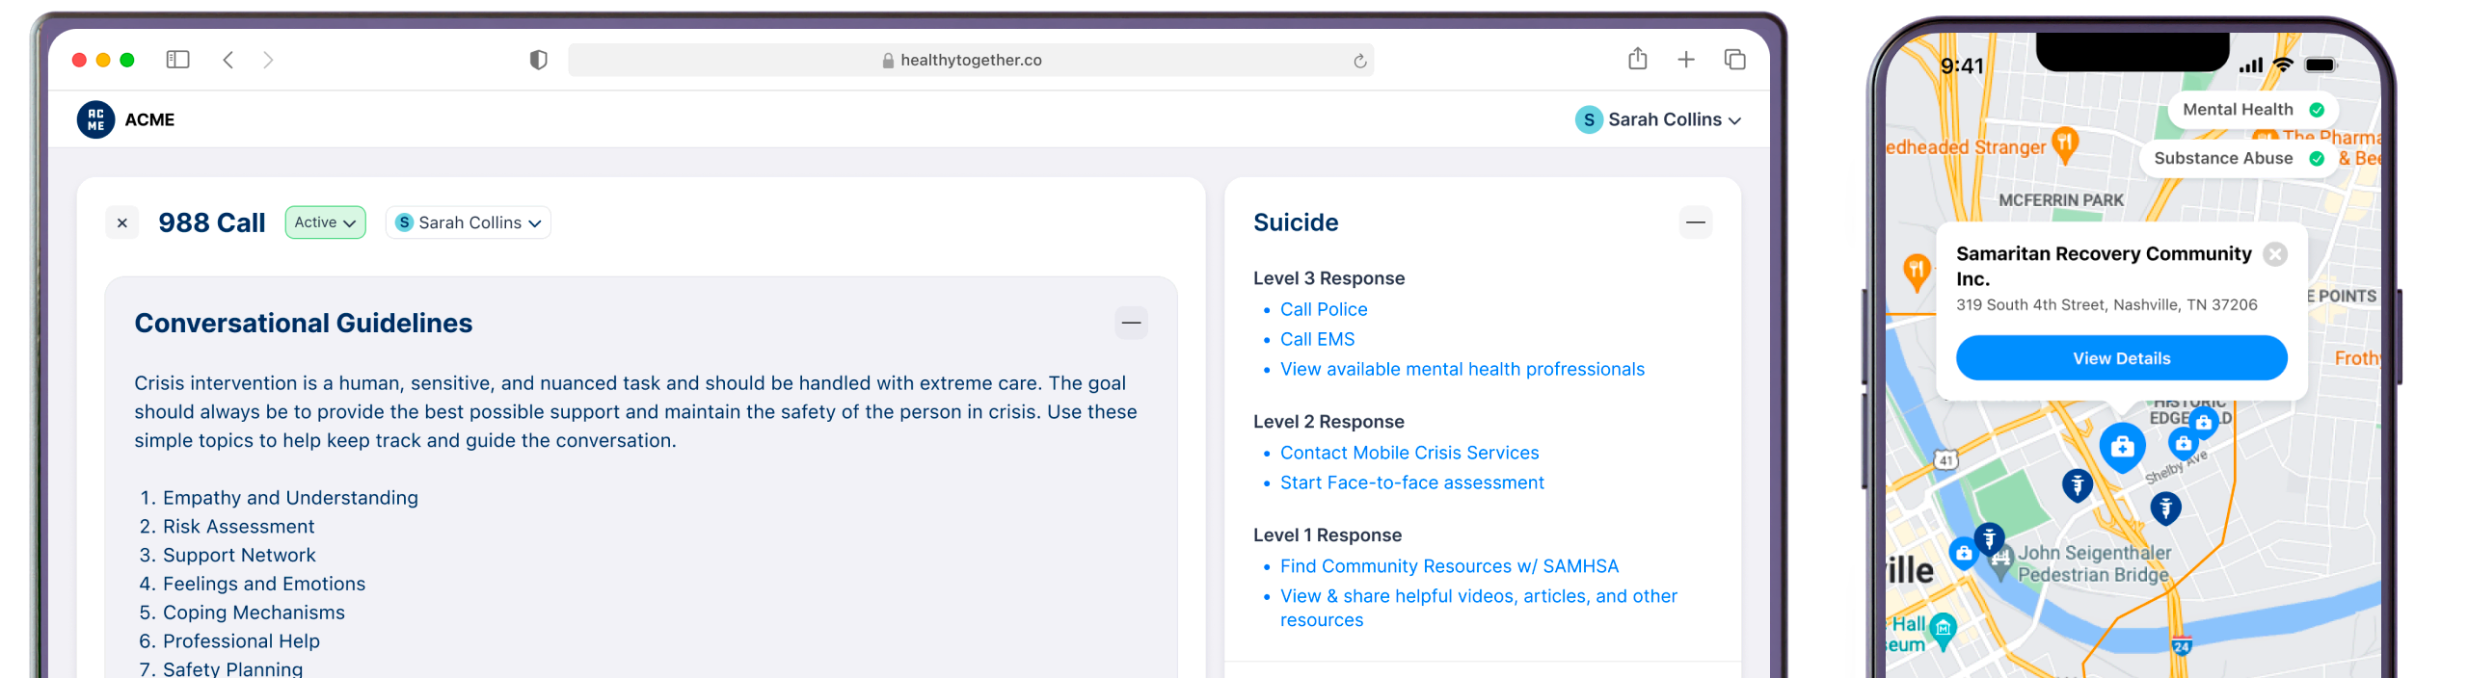Viewport: 2468px width, 678px height.
Task: Toggle the browser sidebar icon
Action: click(178, 60)
